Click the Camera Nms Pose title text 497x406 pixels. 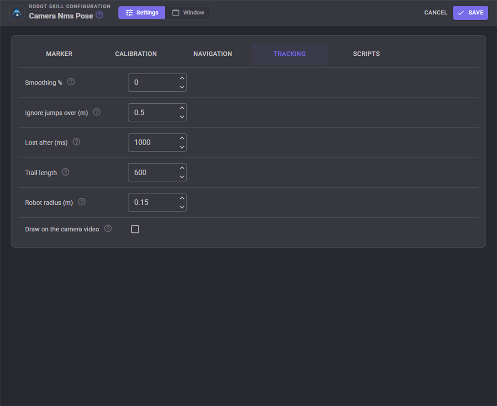click(x=61, y=16)
